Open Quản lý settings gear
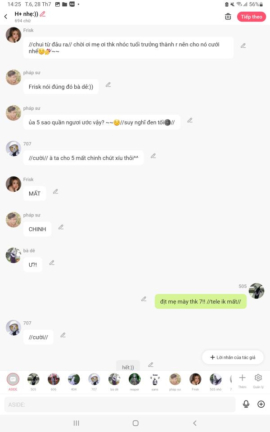The image size is (270, 432). point(258,381)
